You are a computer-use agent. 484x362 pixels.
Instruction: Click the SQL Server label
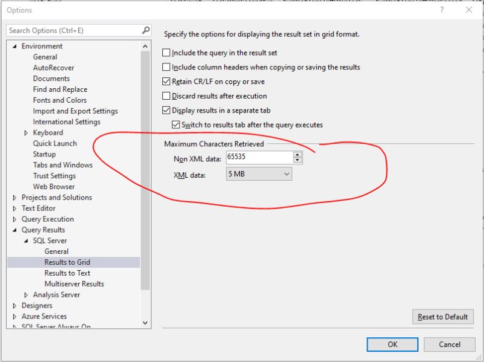50,241
